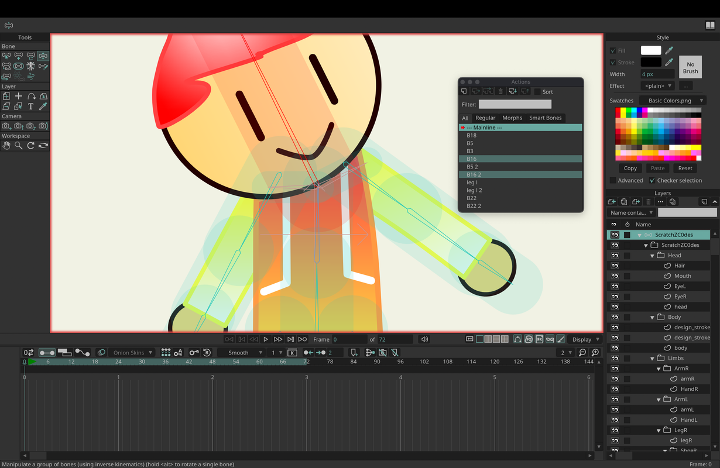Click the add keyframe K icon
This screenshot has width=720, height=468.
(292, 353)
